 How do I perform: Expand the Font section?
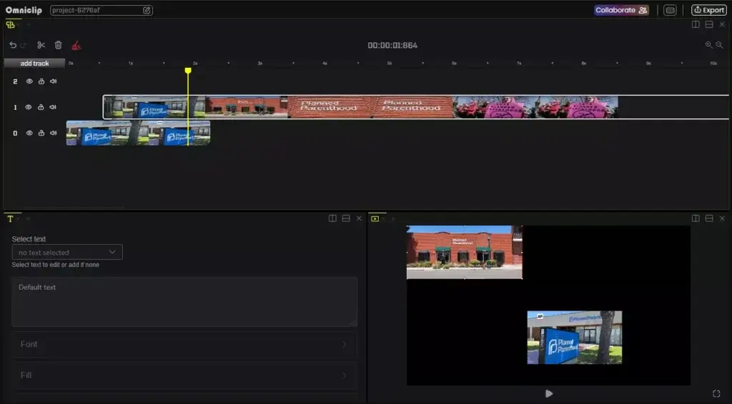coord(184,344)
